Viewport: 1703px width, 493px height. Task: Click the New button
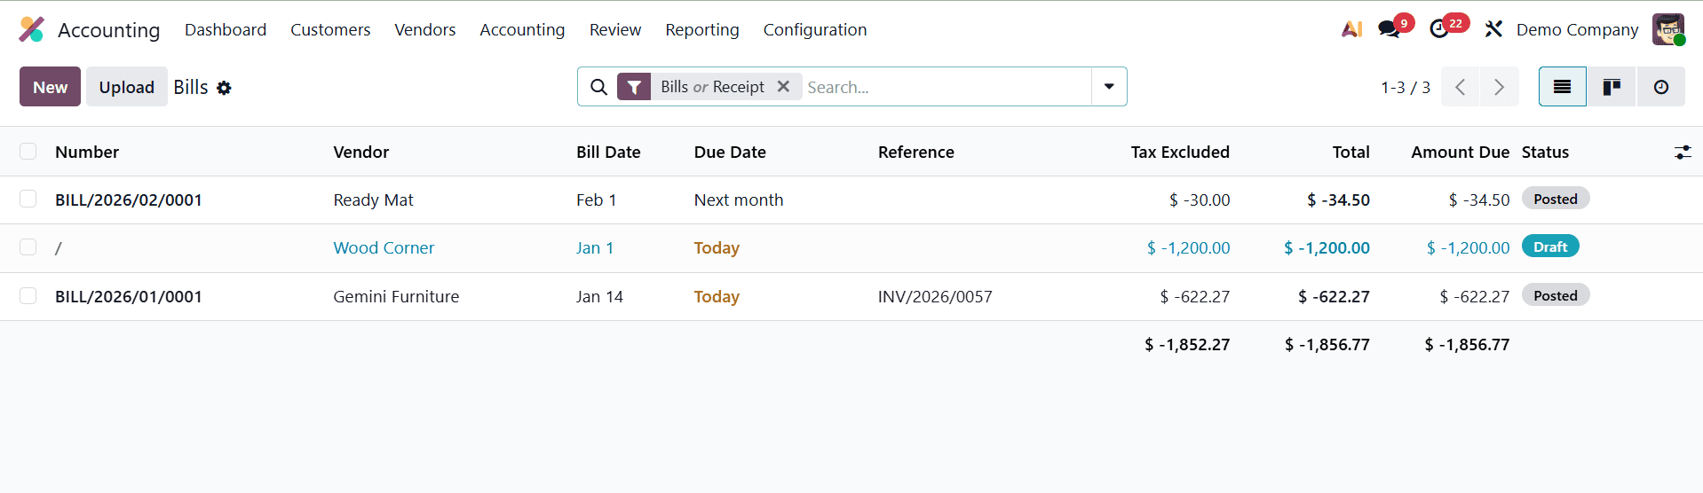[x=50, y=87]
